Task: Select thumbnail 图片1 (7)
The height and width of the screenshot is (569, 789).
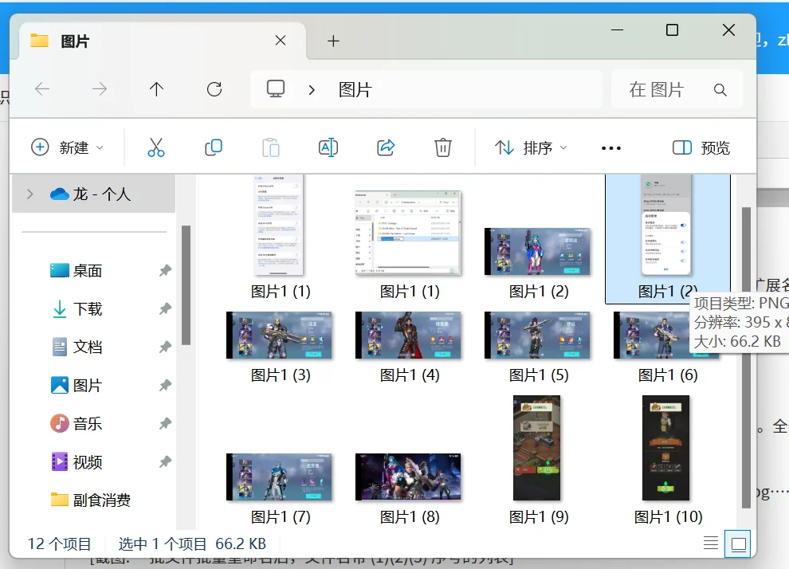Action: (x=279, y=477)
